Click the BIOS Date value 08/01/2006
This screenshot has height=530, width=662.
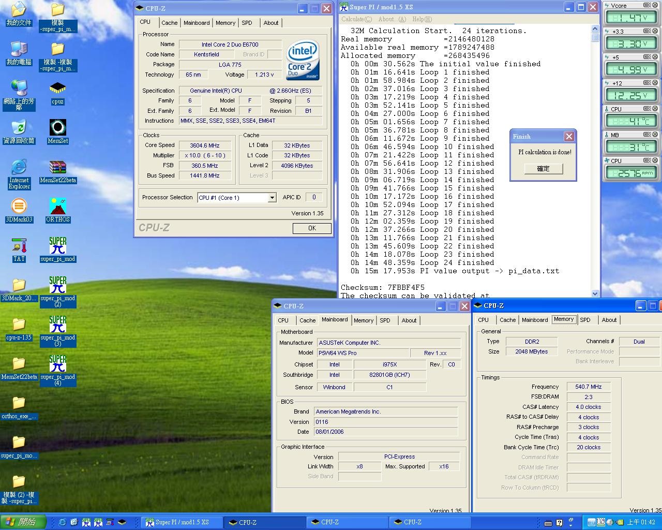tap(385, 432)
